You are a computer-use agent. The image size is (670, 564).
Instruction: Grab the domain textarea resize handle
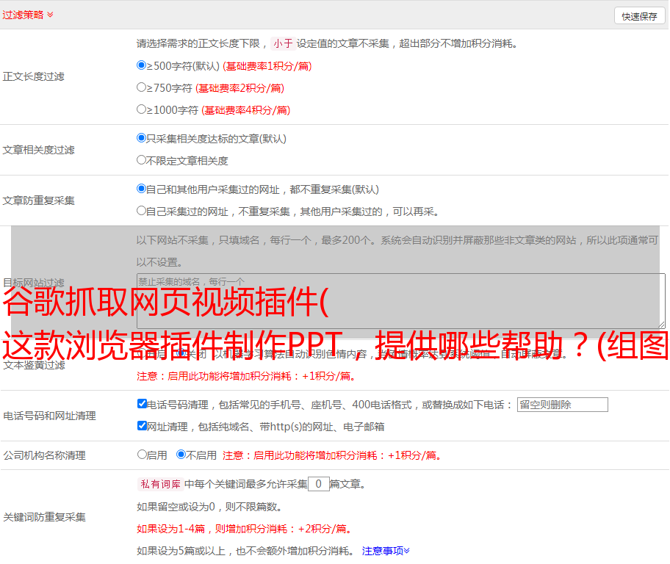661,324
